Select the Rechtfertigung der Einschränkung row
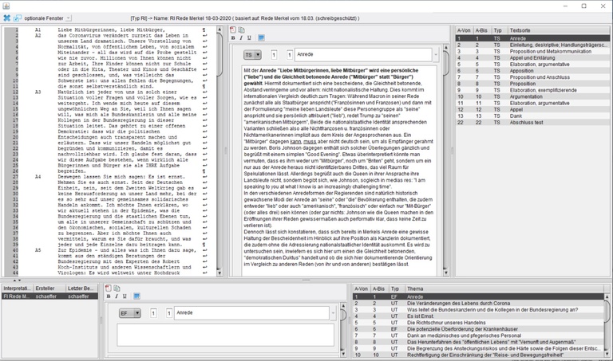Viewport: 613px width, 361px height. [479, 355]
